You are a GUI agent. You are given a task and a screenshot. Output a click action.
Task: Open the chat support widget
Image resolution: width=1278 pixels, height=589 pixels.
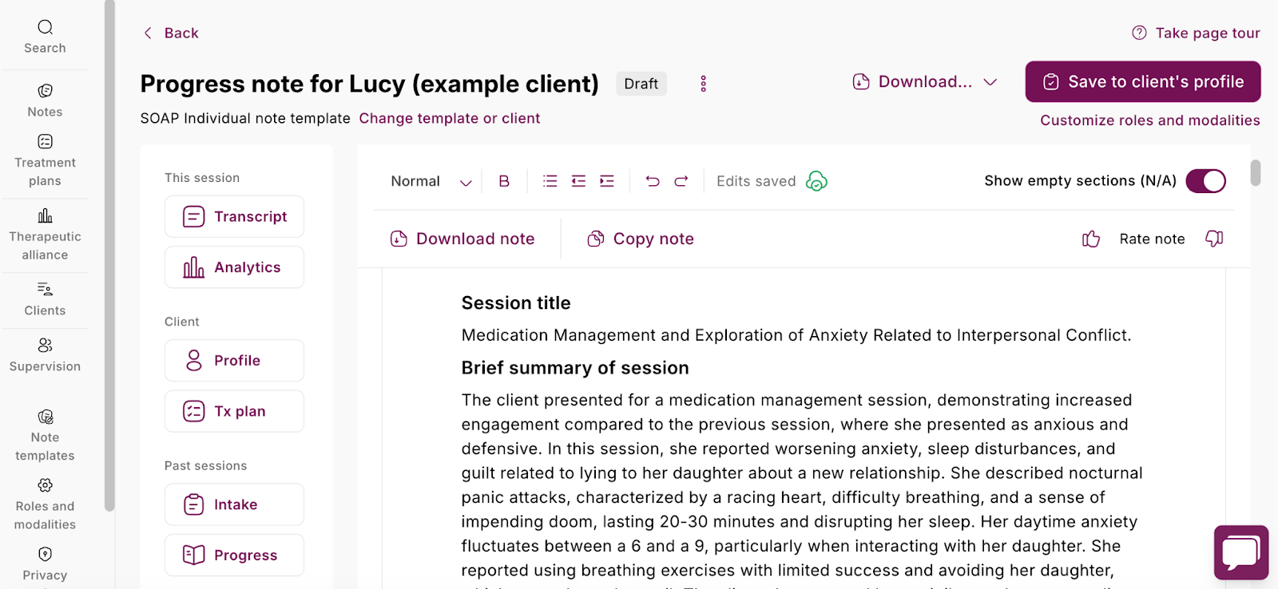pos(1241,552)
